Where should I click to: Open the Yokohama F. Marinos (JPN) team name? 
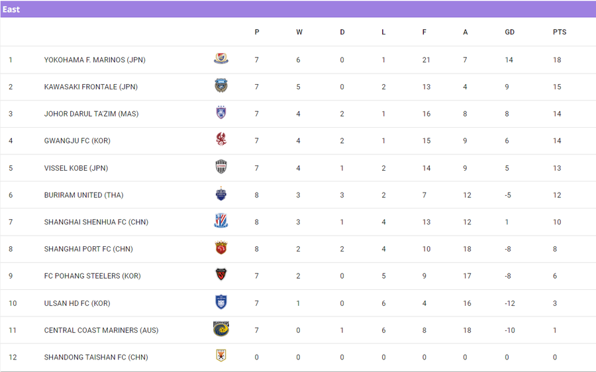click(95, 60)
